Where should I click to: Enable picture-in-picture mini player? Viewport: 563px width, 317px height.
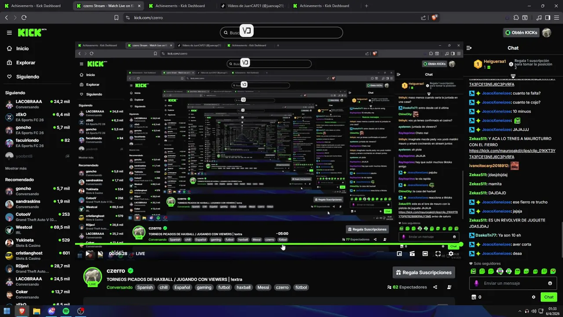399,254
